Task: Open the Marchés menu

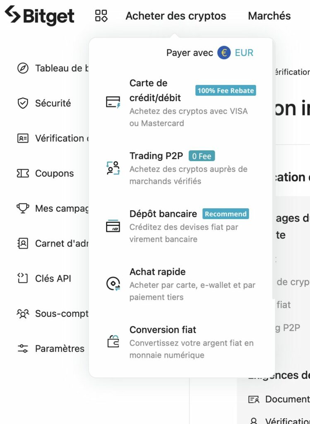Action: [269, 16]
